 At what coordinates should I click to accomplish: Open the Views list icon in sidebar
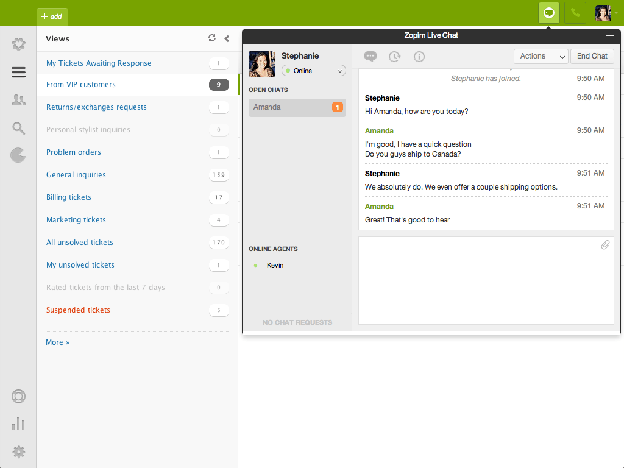pyautogui.click(x=18, y=73)
